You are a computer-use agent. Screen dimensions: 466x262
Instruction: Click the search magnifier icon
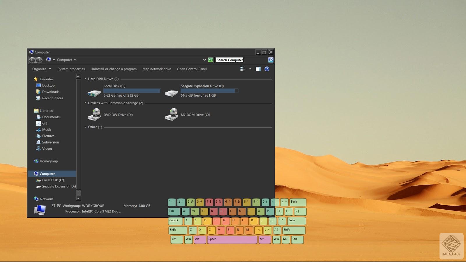(x=271, y=60)
